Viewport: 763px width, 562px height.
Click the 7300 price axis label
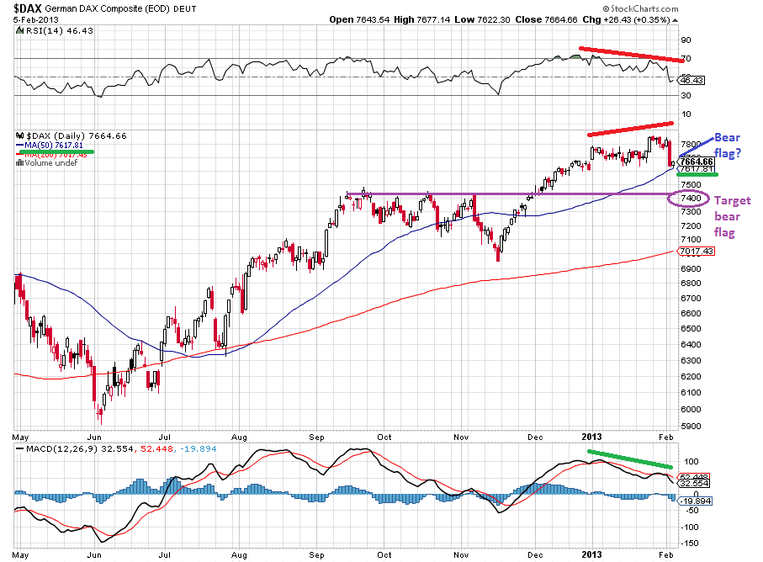coord(691,212)
